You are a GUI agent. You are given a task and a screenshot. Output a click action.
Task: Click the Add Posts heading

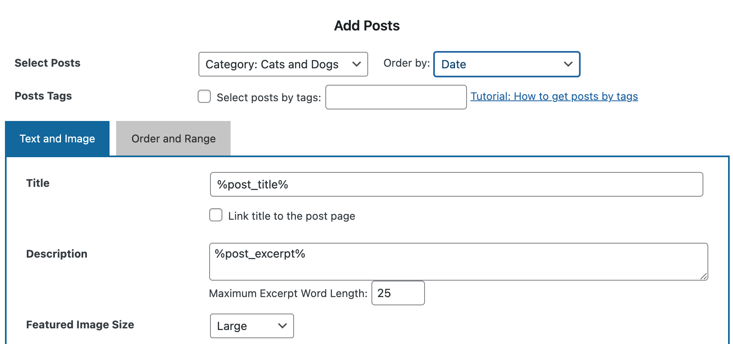[366, 26]
